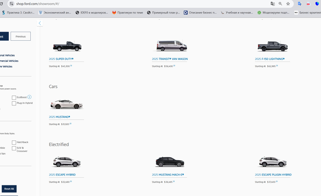The image size is (321, 196).
Task: Open the red extension icon in toolbar
Action: tap(308, 4)
